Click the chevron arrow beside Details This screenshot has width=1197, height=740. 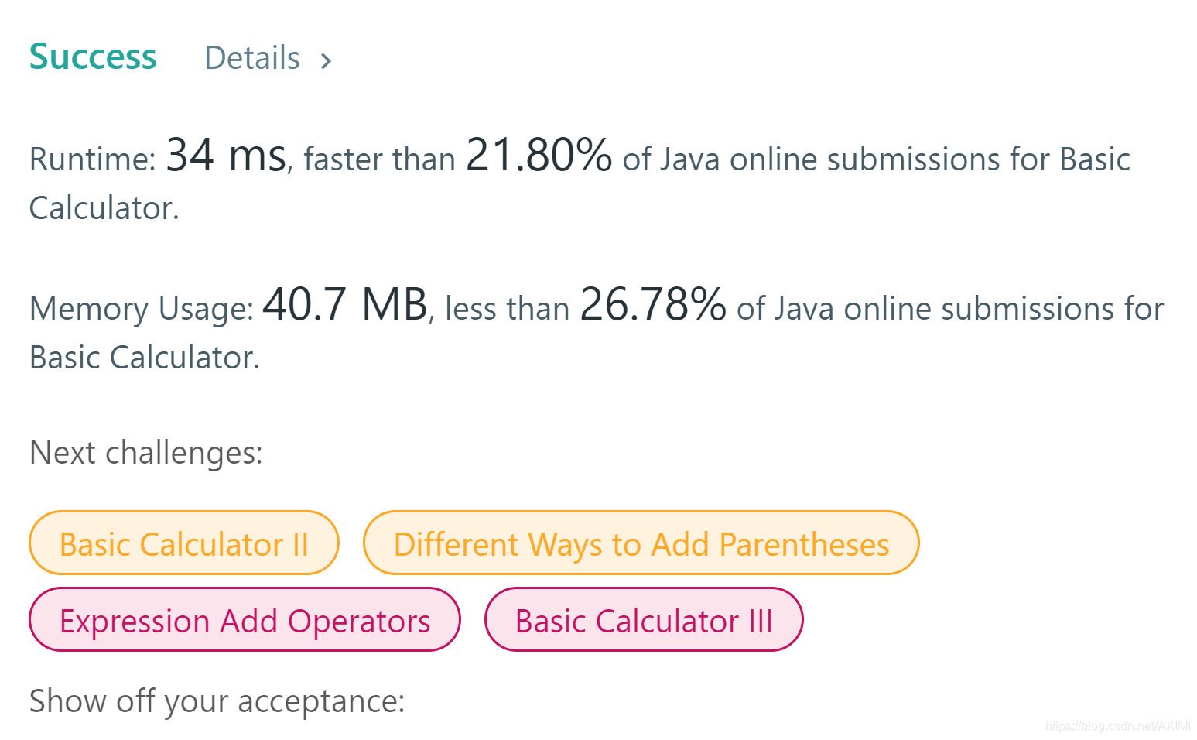[x=326, y=60]
